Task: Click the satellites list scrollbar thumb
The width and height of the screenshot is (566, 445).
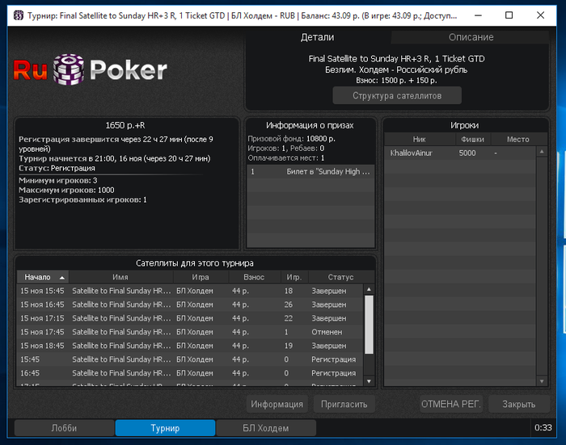Action: tap(369, 325)
